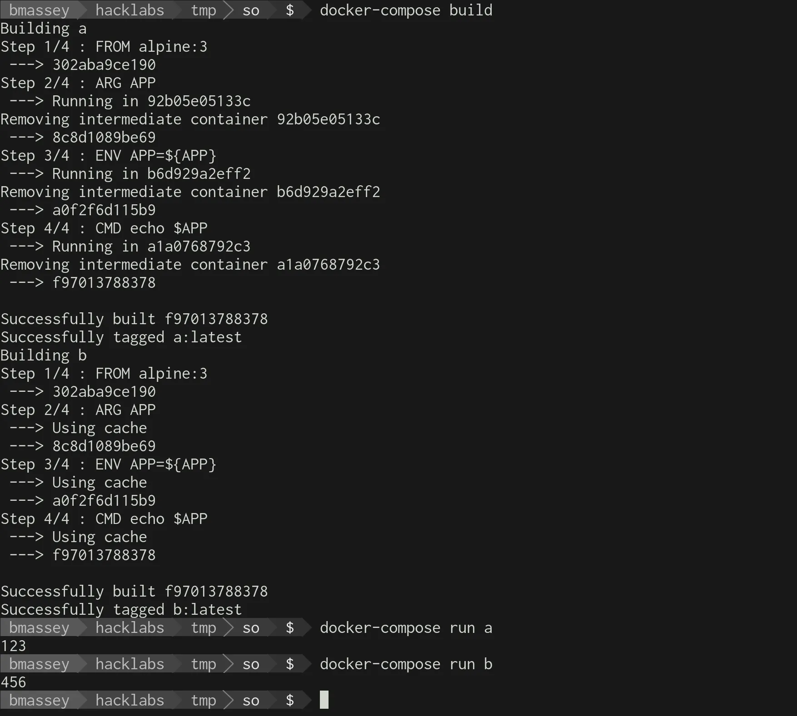797x716 pixels.
Task: Click "bmassey" segment on the empty cursor prompt
Action: 39,700
